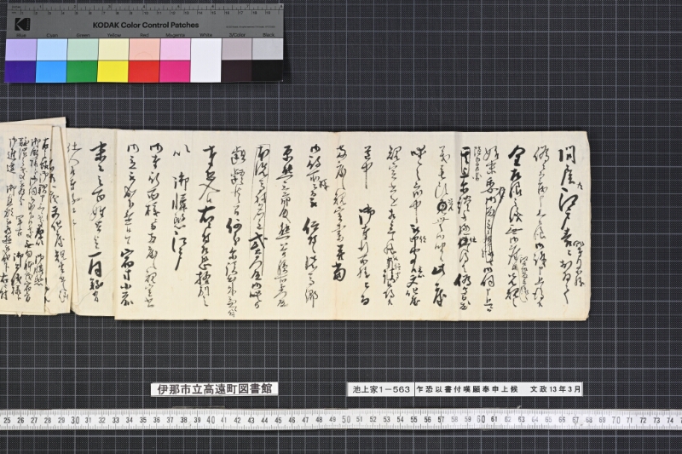Click the number 70 on the ruler
682x454 pixels.
pos(616,420)
